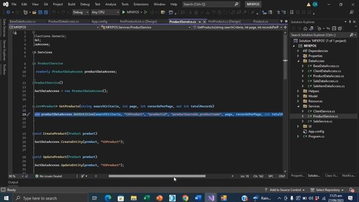Click the Live Share feedback icon
The image size is (359, 202).
click(352, 12)
